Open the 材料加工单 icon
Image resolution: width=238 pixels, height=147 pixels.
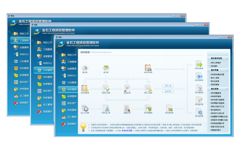[x=106, y=108]
